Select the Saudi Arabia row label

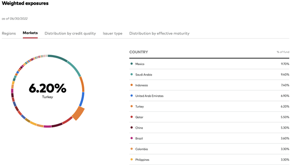point(144,75)
